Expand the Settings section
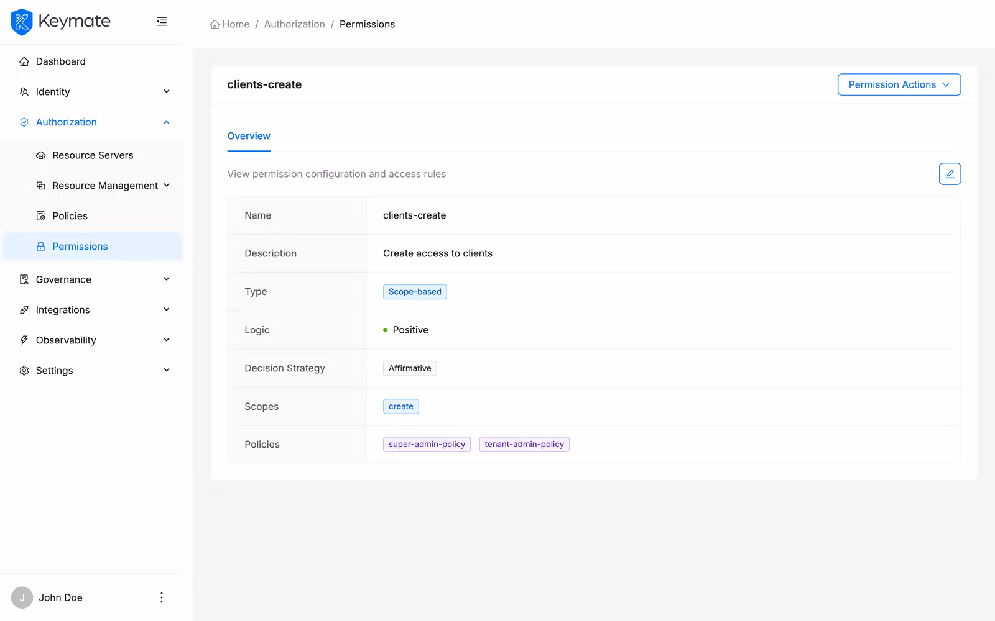The width and height of the screenshot is (995, 621). point(166,369)
